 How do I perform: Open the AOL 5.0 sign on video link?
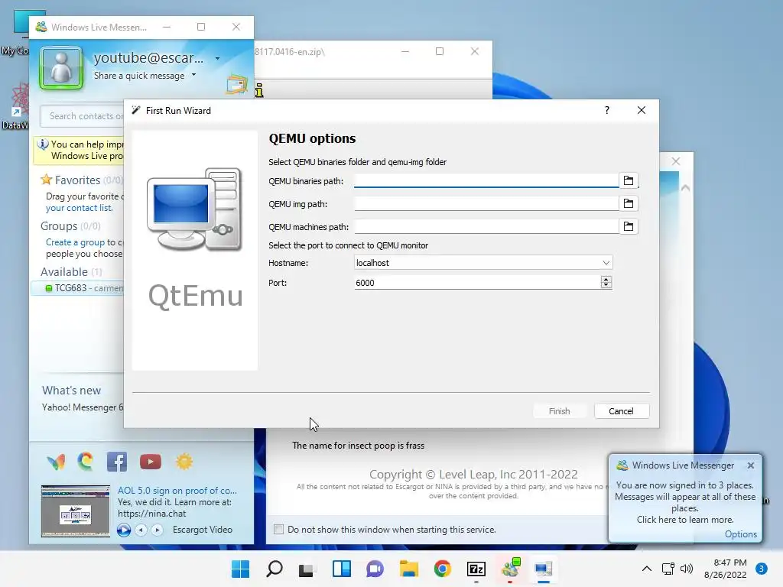177,491
